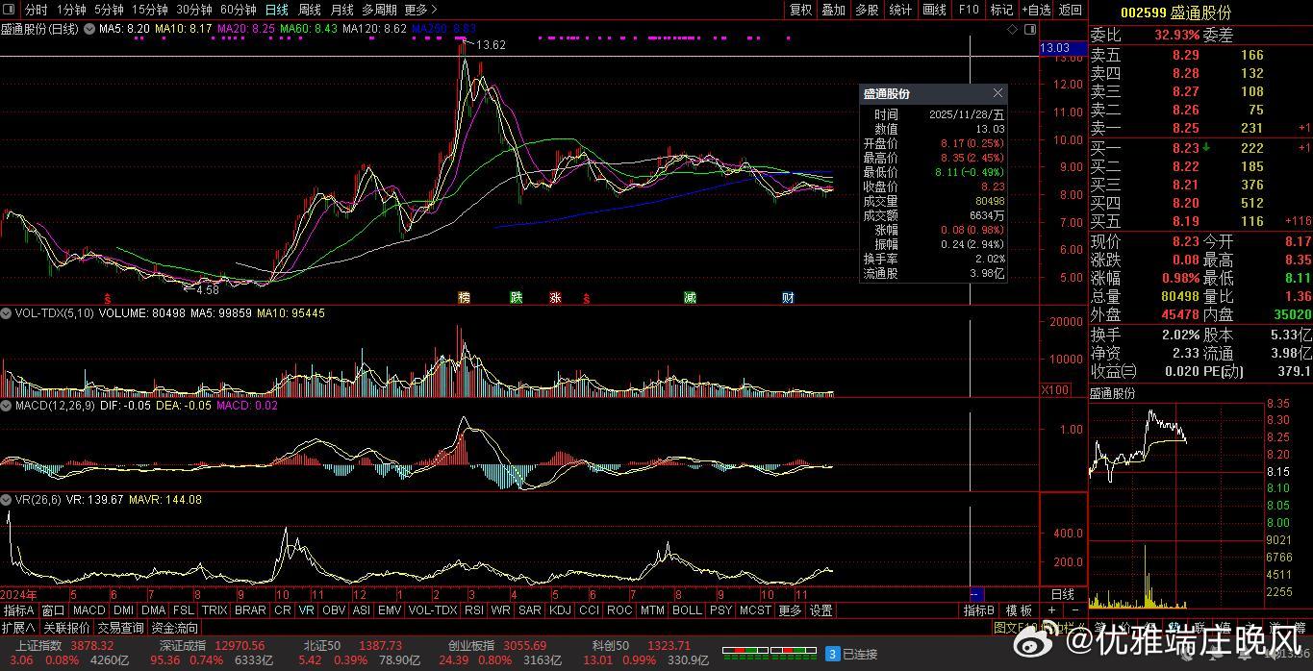Select the 周线 period

(x=310, y=10)
